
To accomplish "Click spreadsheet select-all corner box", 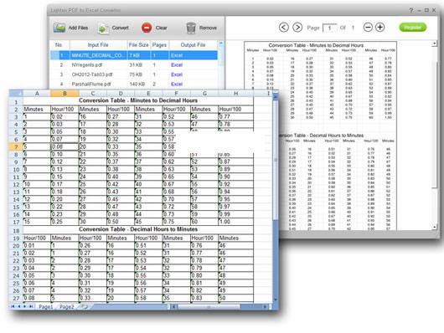I will [16, 94].
